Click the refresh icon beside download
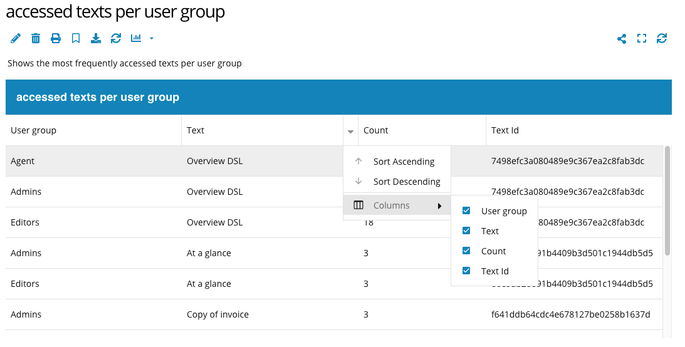Image resolution: width=685 pixels, height=347 pixels. (x=116, y=38)
